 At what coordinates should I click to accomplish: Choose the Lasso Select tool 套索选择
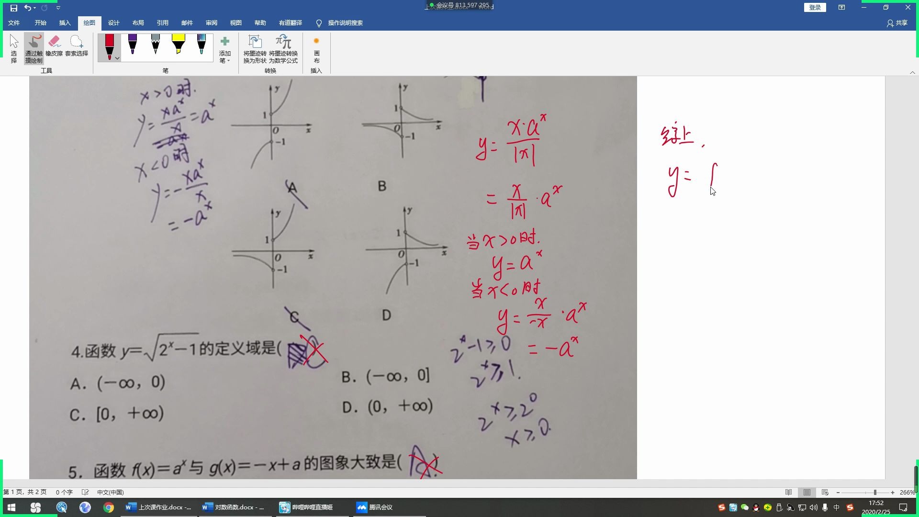77,47
